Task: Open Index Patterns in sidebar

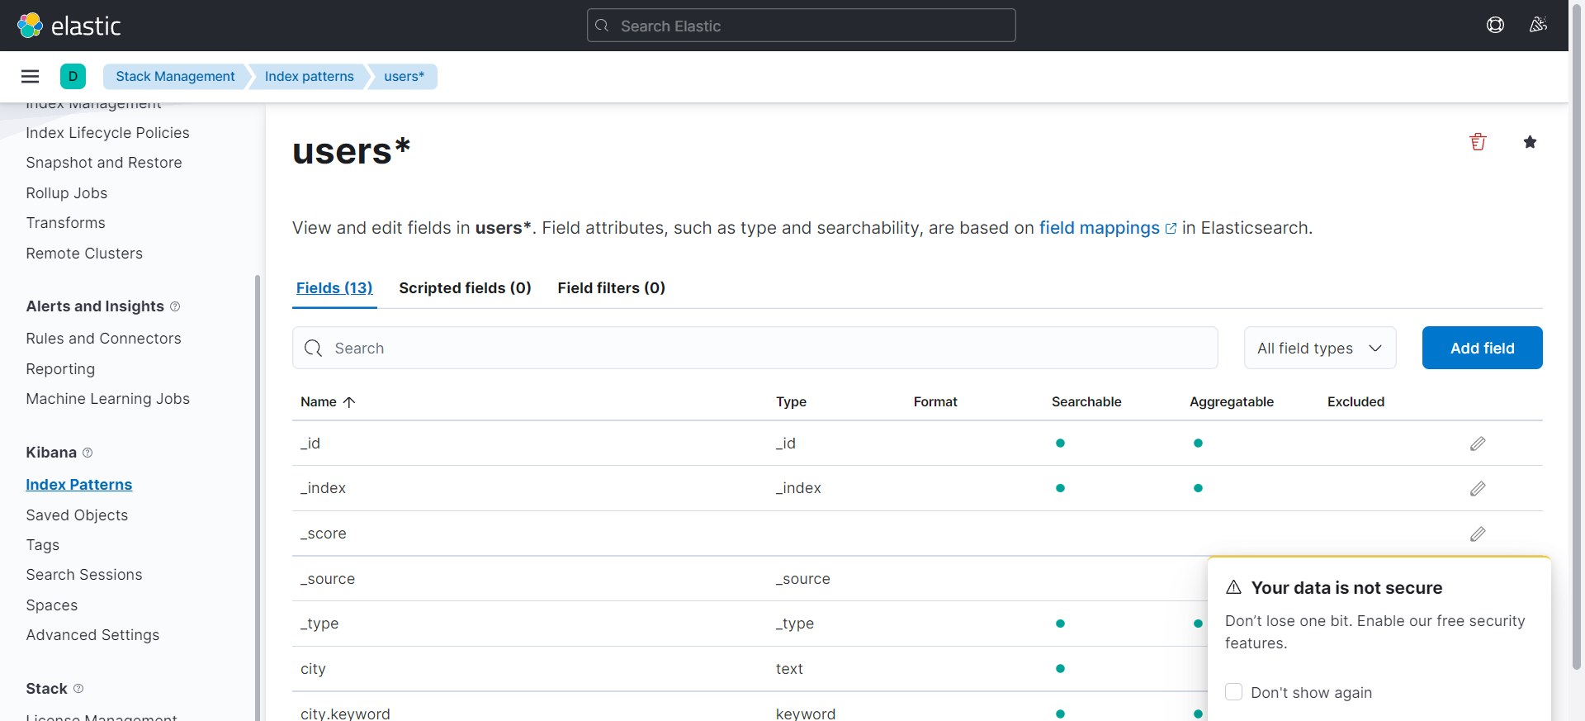Action: pyautogui.click(x=79, y=485)
